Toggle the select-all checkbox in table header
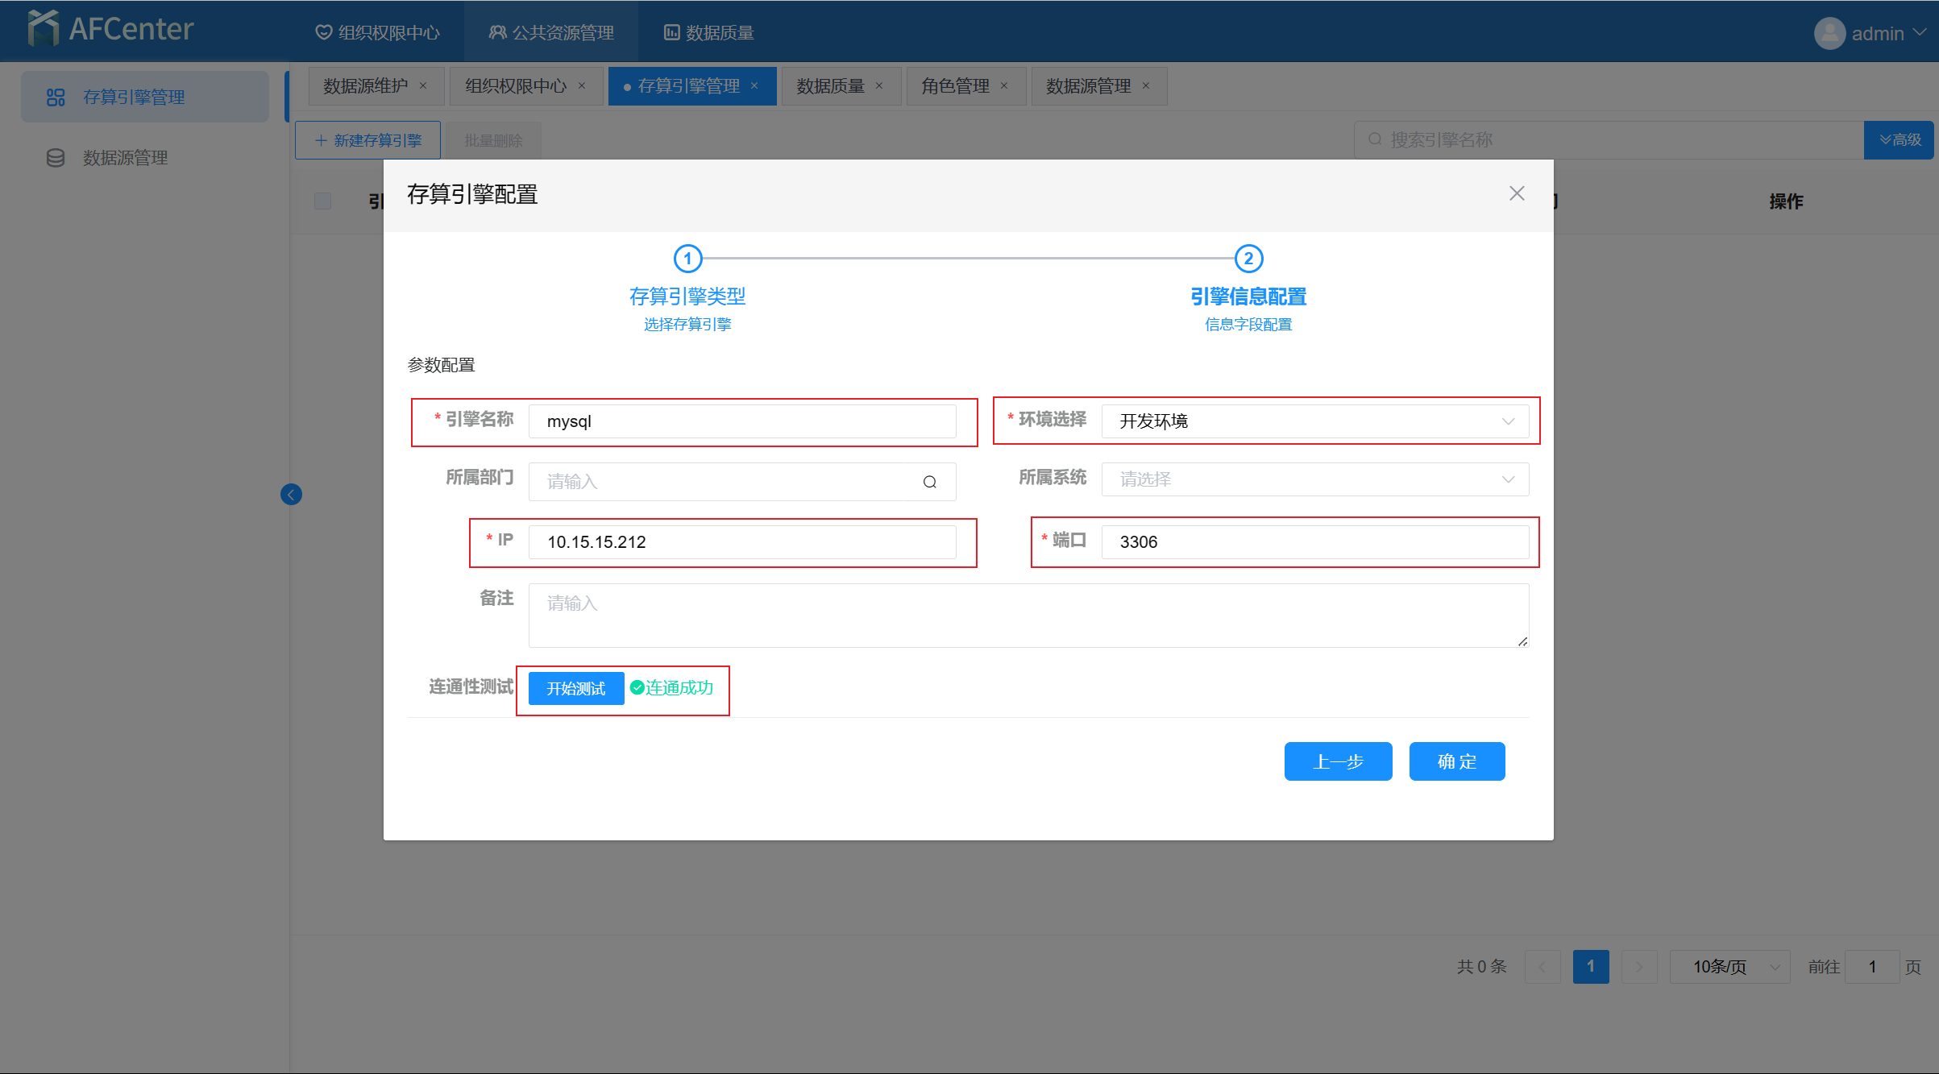 (322, 201)
